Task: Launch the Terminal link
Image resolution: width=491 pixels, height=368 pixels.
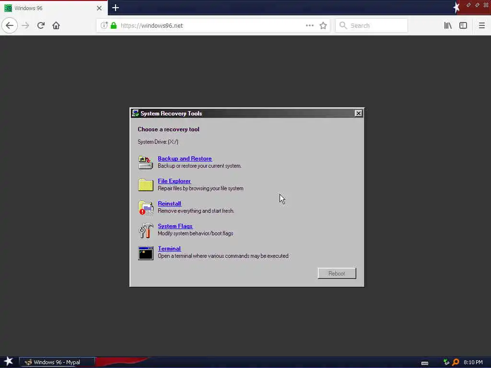Action: 169,249
